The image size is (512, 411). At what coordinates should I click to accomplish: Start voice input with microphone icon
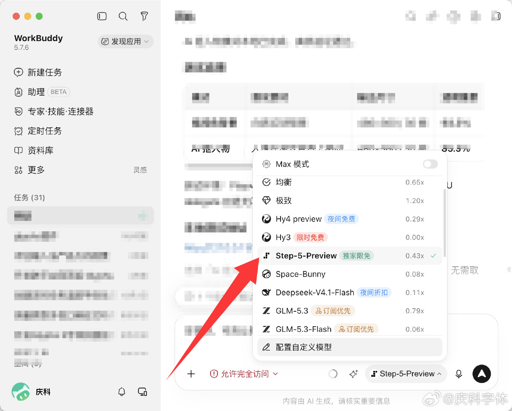click(459, 374)
